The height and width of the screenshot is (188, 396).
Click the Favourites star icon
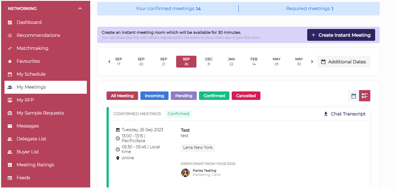point(10,61)
